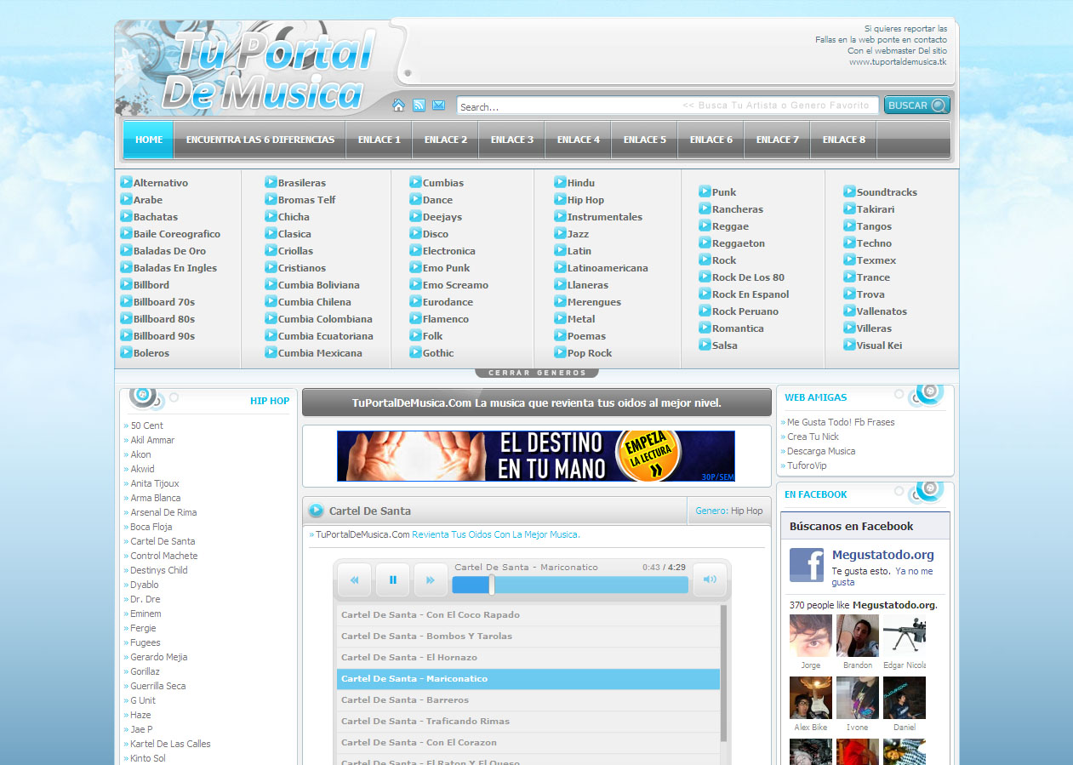Collapse genres with Cerrar Generos

(x=536, y=373)
